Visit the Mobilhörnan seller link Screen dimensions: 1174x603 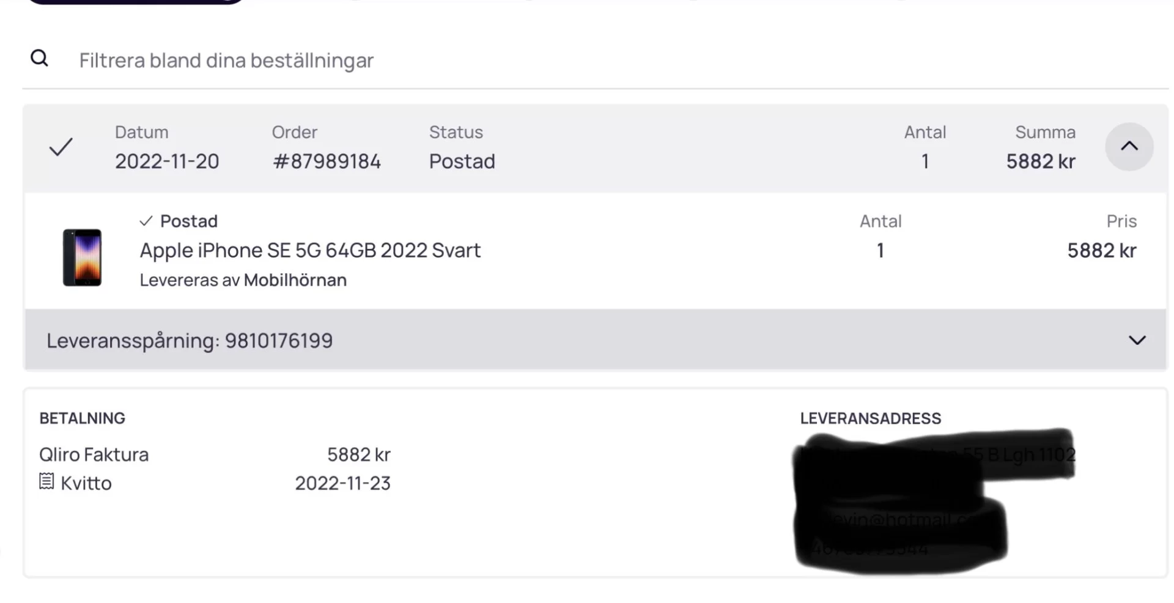295,280
